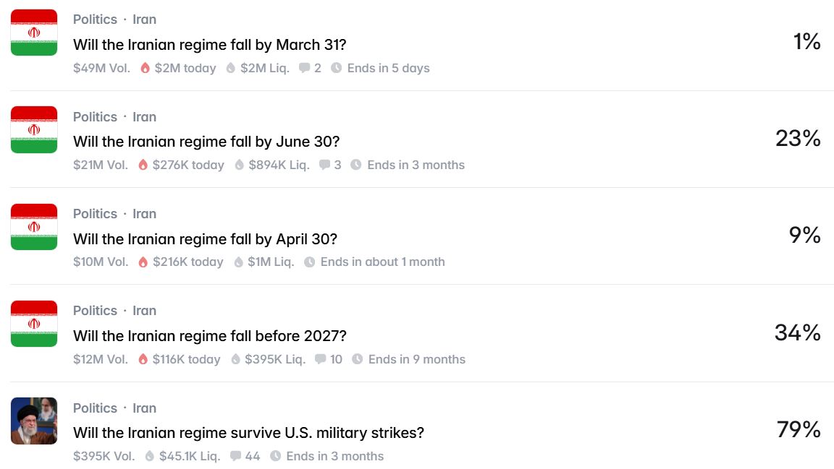This screenshot has height=469, width=834.
Task: Click the comment icon on the June 30 market
Action: 325,165
